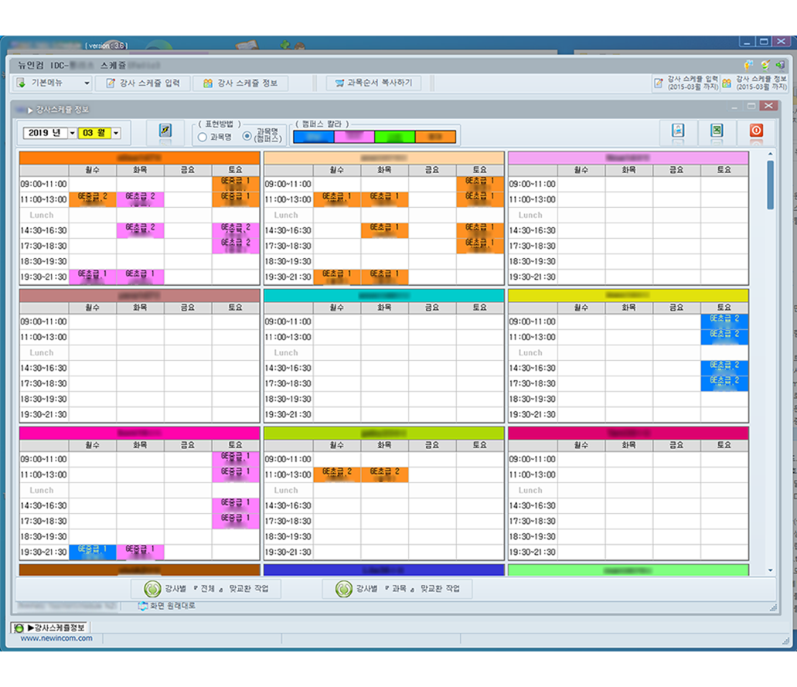Click the print document icon left of Excel
Screen dimensions: 797x687
(677, 131)
